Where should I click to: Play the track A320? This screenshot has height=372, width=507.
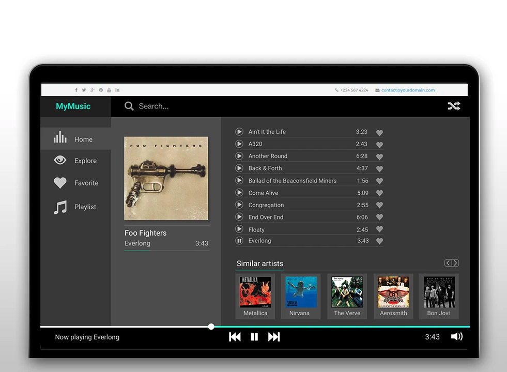point(239,144)
